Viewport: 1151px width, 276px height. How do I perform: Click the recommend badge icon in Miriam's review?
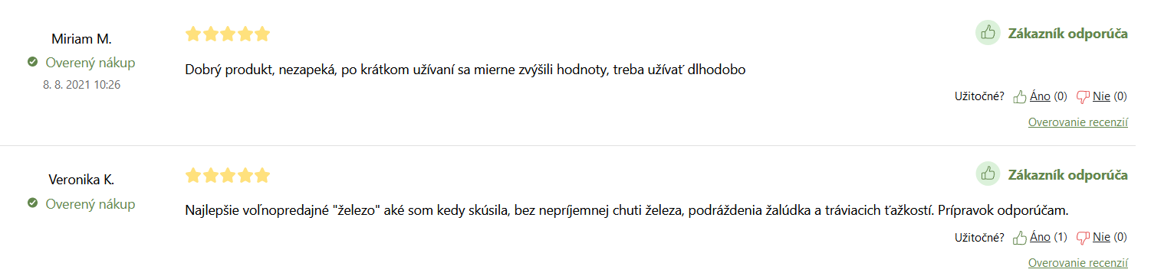988,33
